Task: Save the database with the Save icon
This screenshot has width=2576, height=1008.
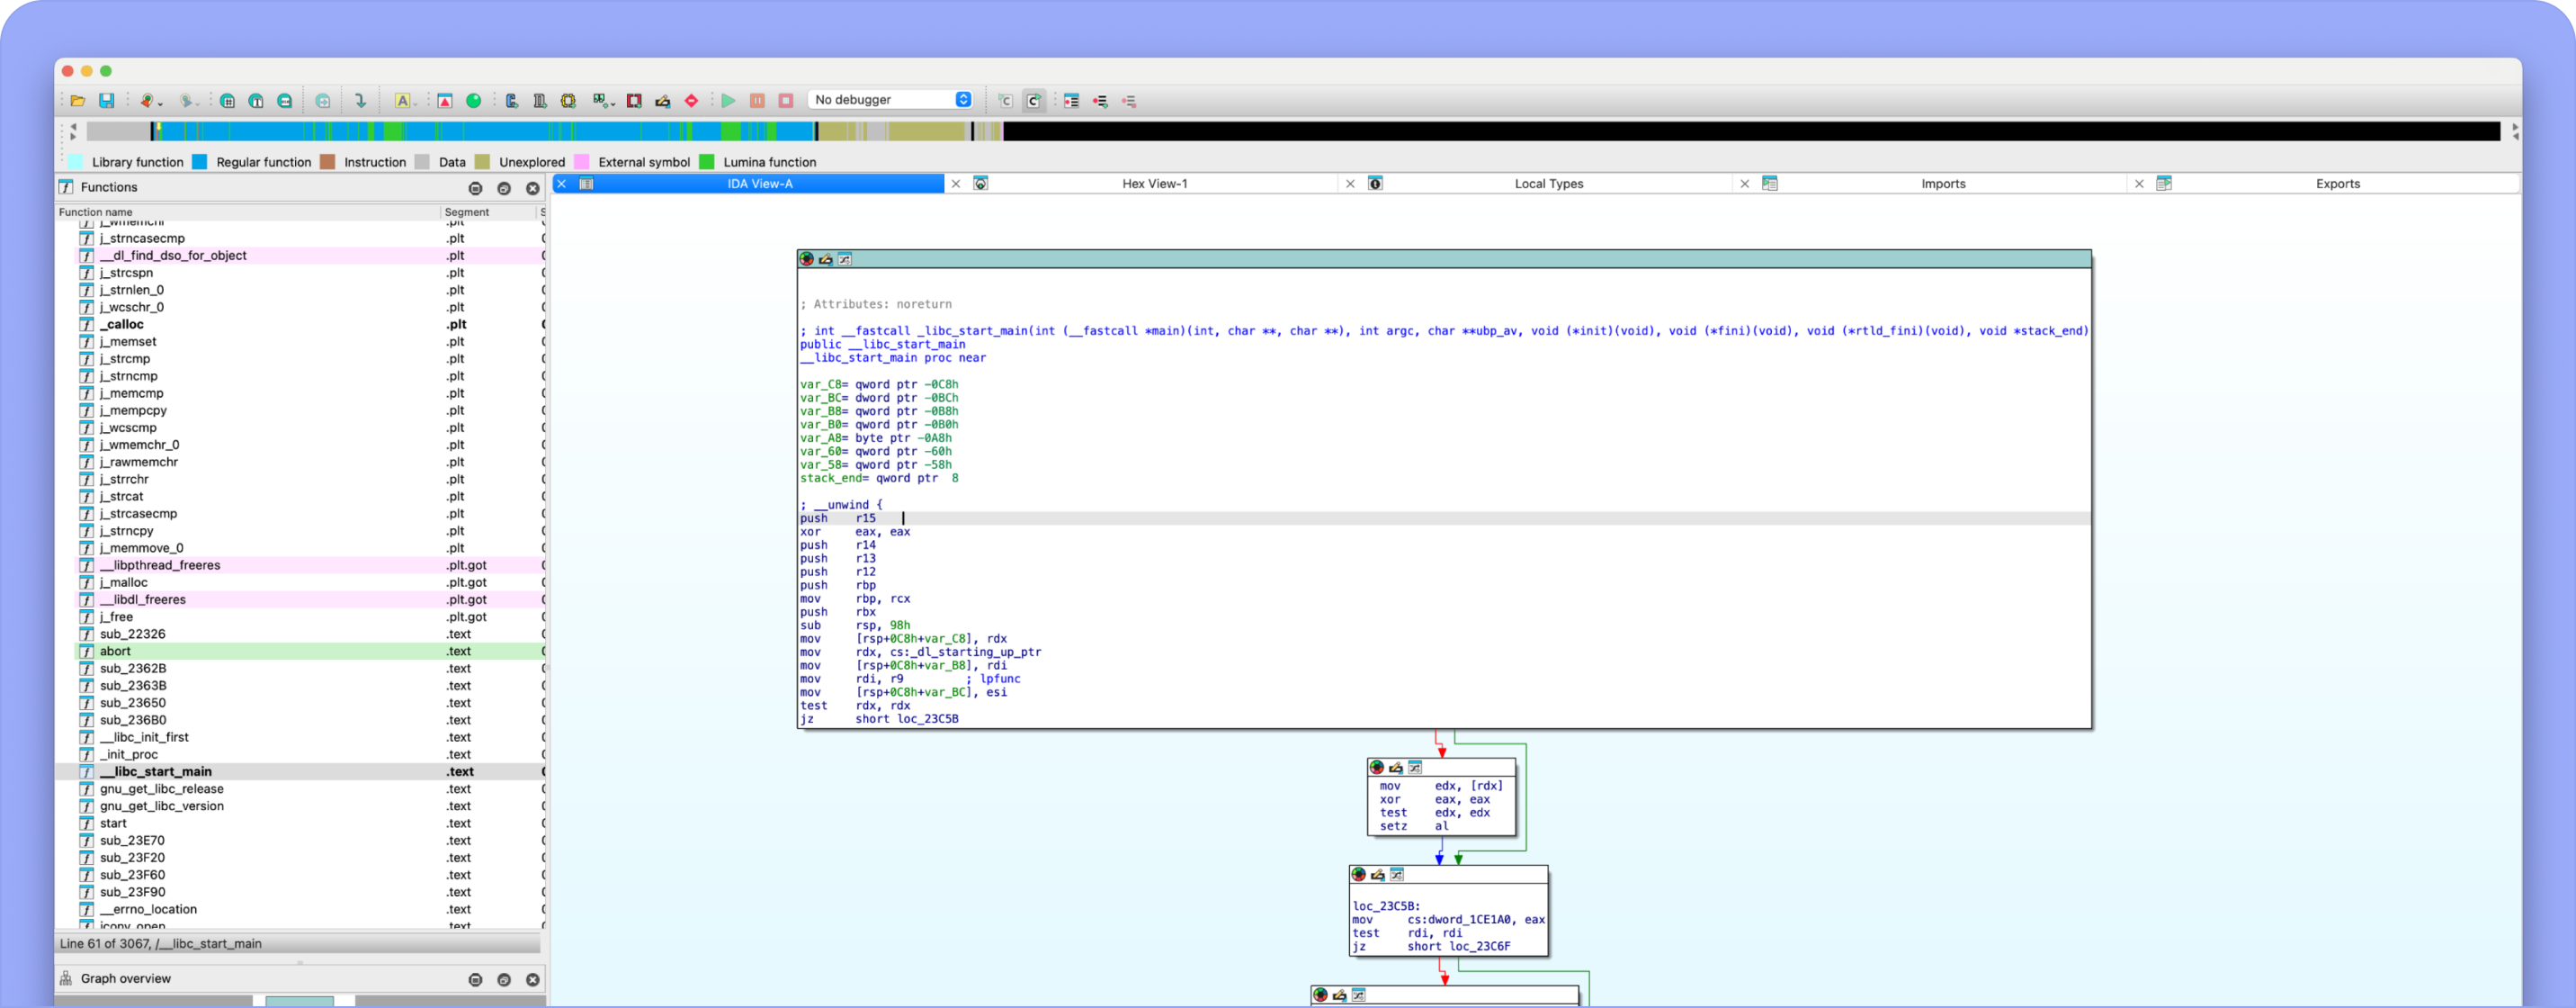Action: 109,100
